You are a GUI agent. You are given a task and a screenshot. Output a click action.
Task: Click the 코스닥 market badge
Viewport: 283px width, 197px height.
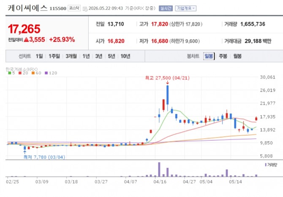click(x=74, y=8)
